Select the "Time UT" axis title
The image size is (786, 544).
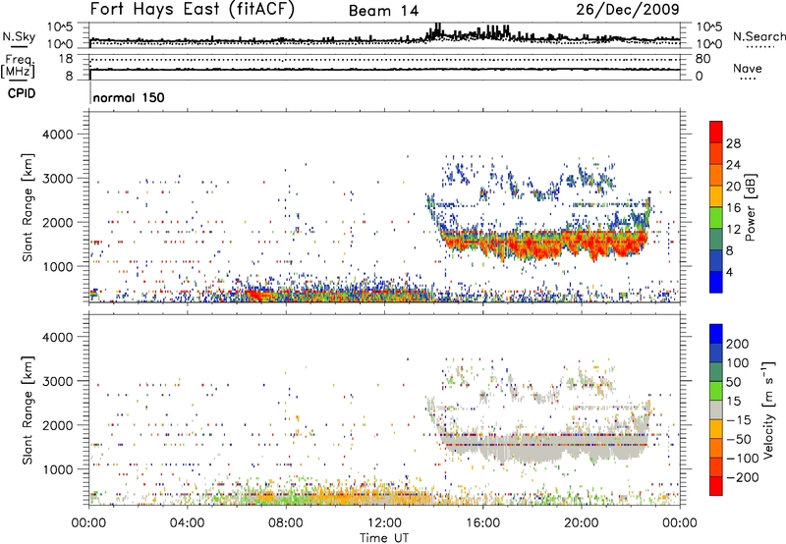(x=384, y=538)
